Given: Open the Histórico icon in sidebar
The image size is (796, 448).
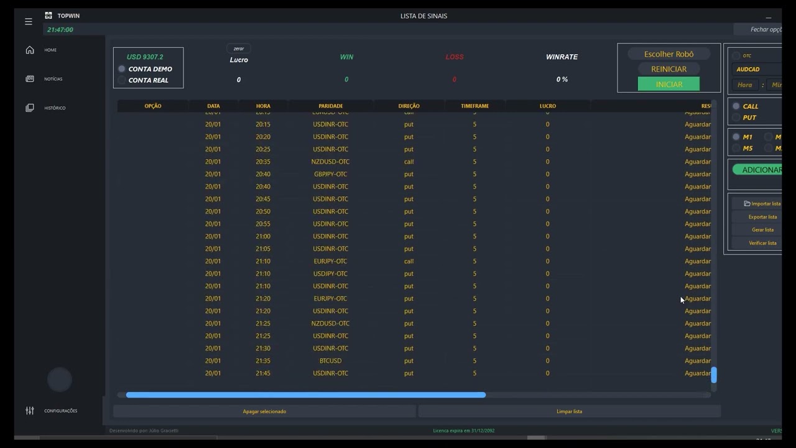Looking at the screenshot, I should tap(30, 108).
